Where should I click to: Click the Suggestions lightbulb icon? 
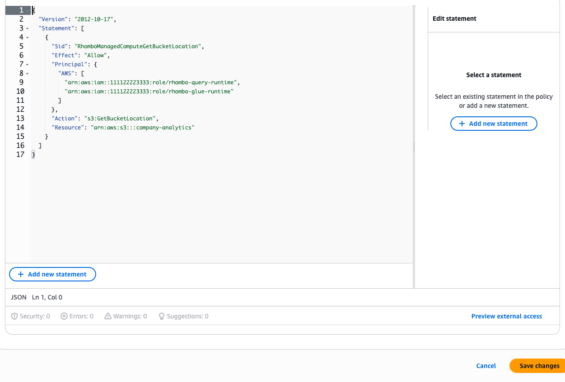162,316
